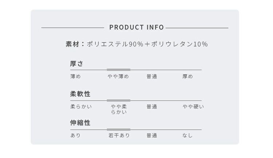Click the 柔軟性 section label

[x=80, y=94]
